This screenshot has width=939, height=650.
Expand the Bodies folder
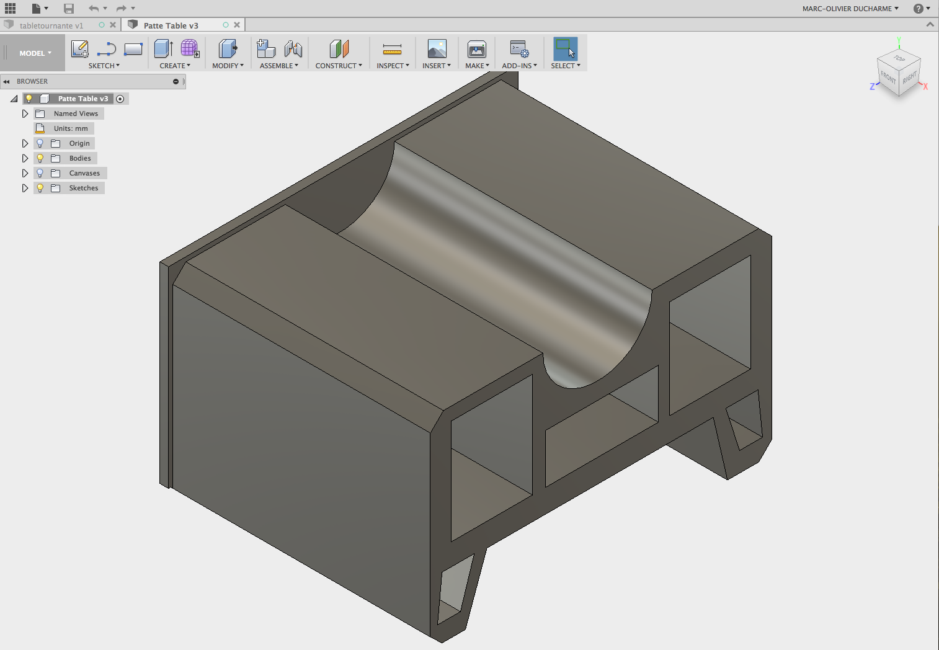click(25, 158)
